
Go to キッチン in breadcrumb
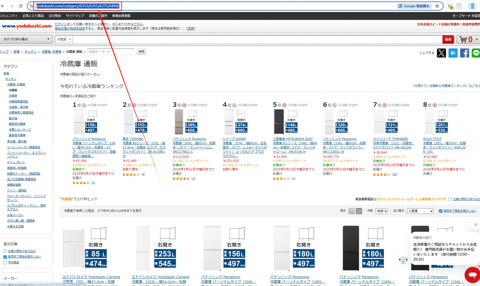(30, 52)
